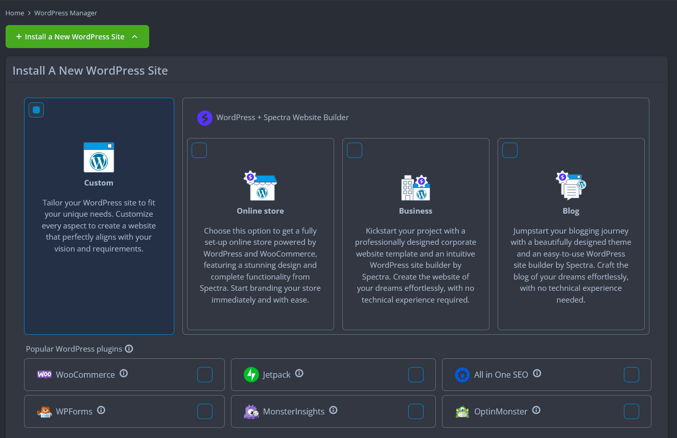Go to Home breadcrumb link
The height and width of the screenshot is (438, 677).
(15, 13)
